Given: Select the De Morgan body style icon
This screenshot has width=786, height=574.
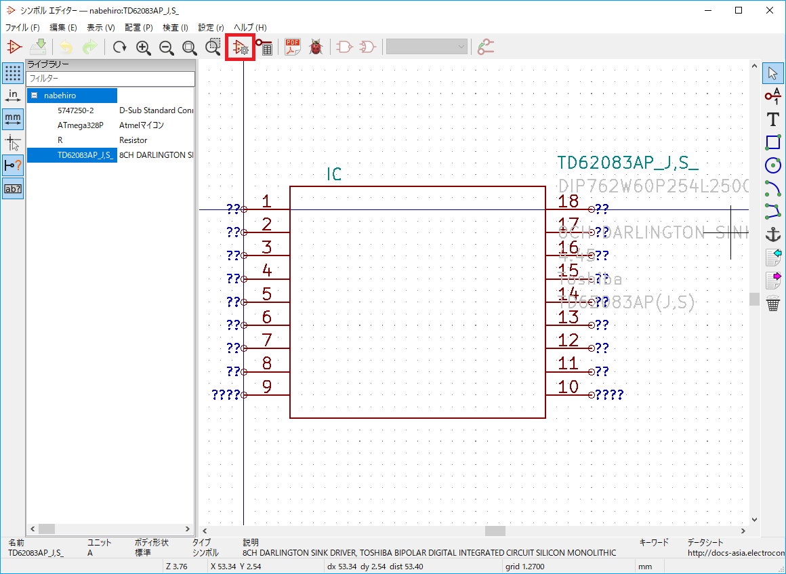Looking at the screenshot, I should coord(368,47).
